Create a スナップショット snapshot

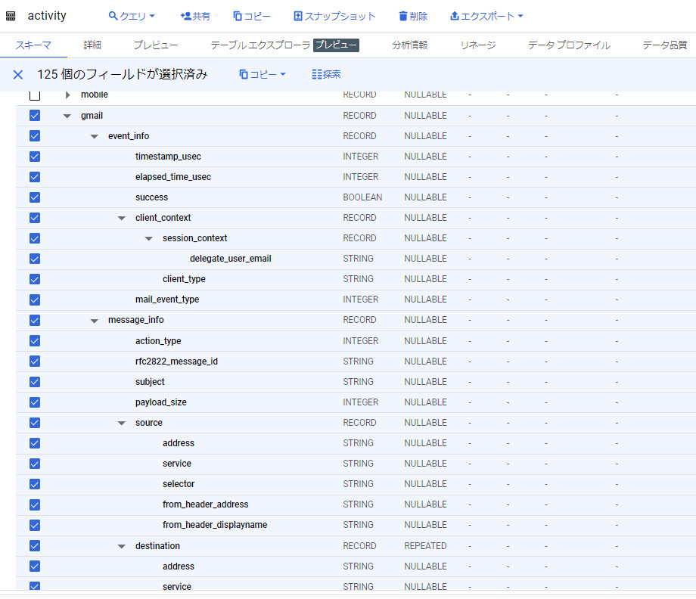(334, 16)
